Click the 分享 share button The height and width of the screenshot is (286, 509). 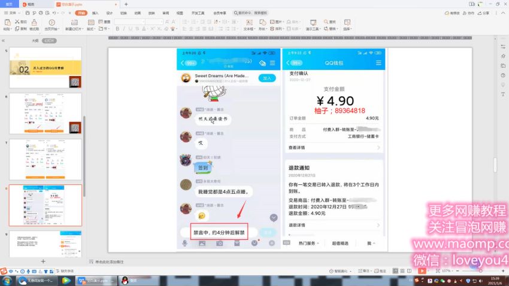[x=483, y=13]
